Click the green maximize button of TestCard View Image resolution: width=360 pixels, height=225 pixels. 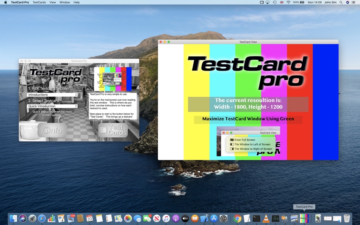click(169, 42)
